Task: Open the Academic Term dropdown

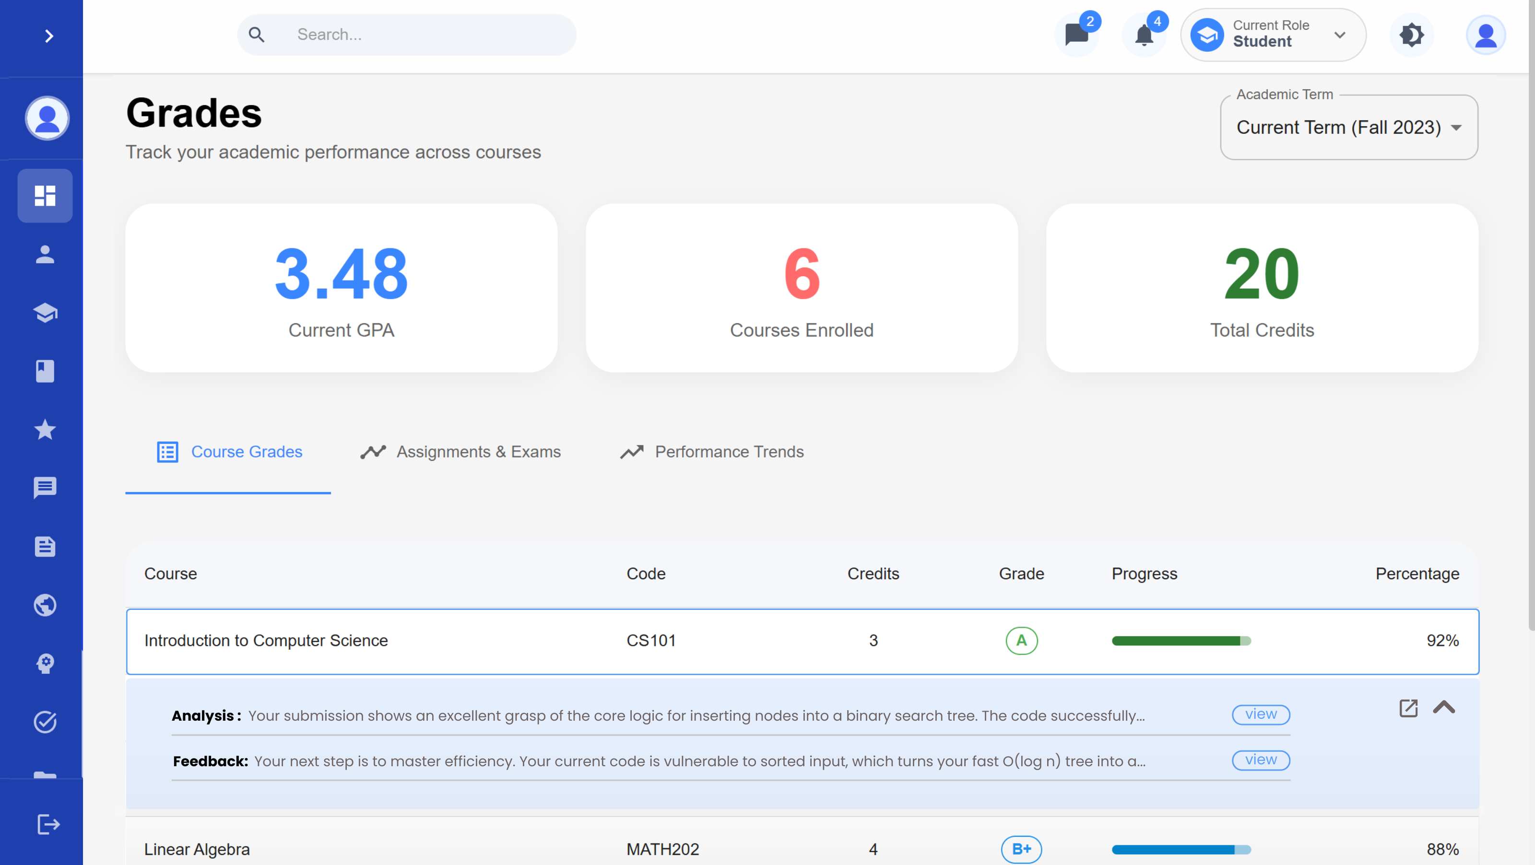Action: [1348, 128]
